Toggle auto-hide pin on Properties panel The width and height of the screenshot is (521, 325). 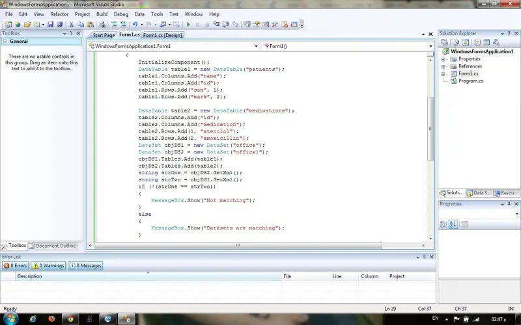click(509, 204)
